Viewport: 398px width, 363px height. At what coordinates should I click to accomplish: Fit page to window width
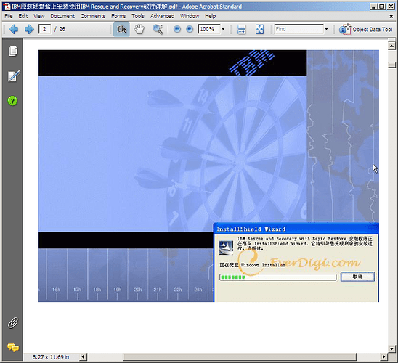point(241,29)
